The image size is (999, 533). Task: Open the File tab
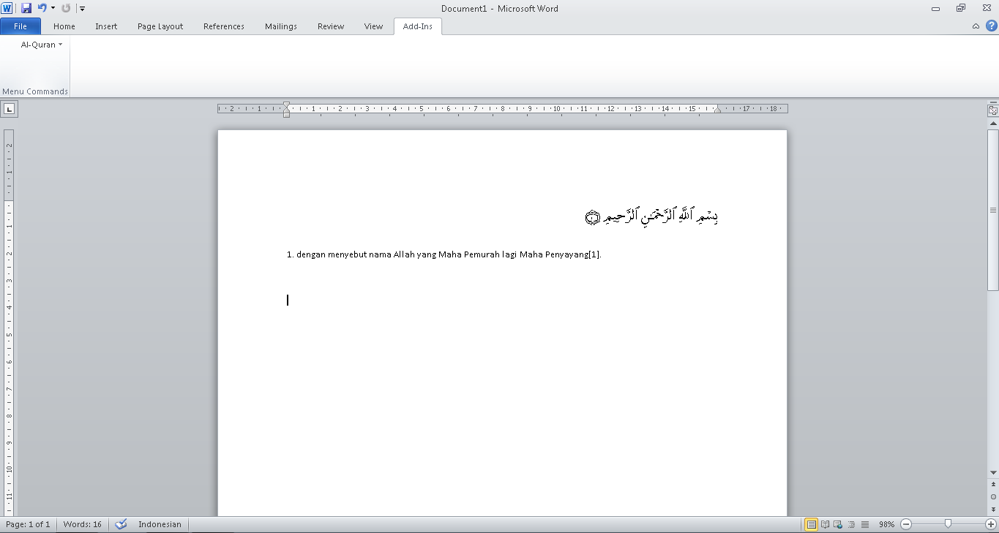pos(20,26)
